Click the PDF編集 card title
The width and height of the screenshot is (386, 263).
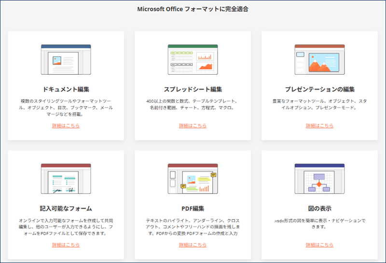click(x=193, y=209)
